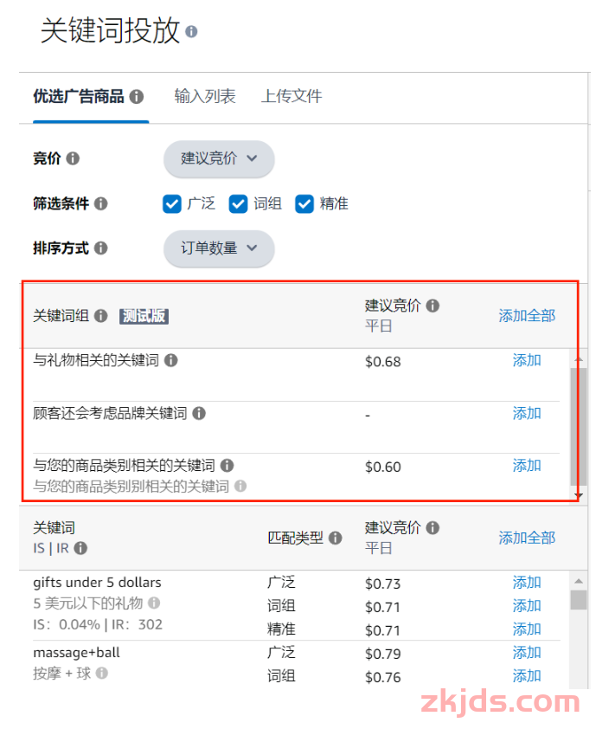
Task: Click info icon beside 优选广告商品 tab
Action: [x=136, y=97]
